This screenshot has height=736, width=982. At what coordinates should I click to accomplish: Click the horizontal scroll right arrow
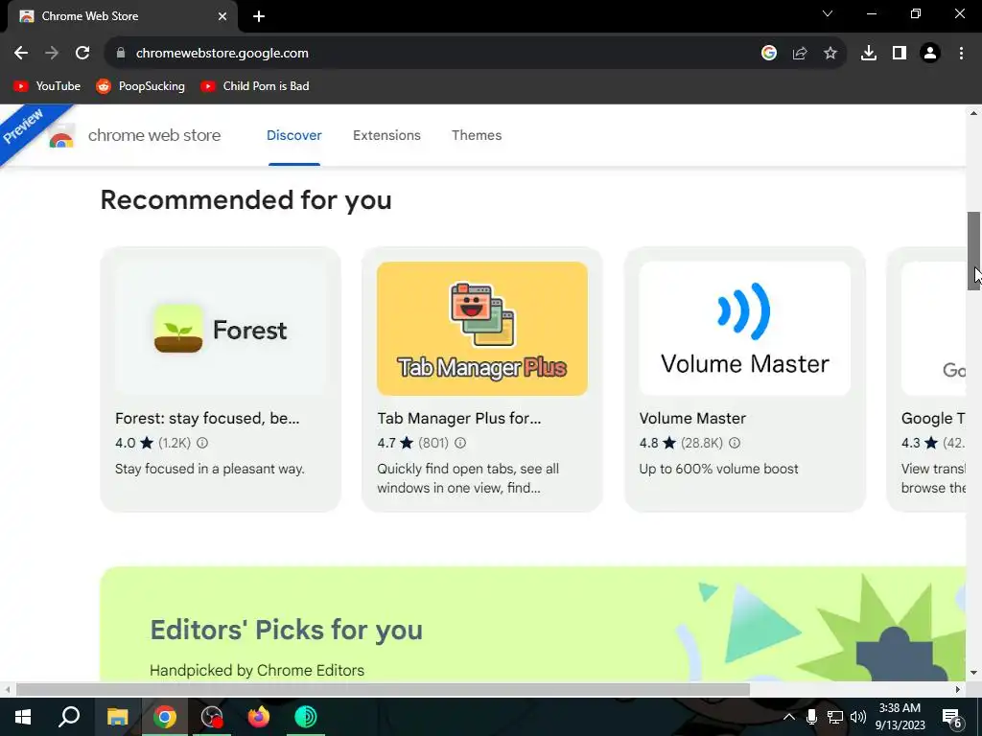[958, 690]
